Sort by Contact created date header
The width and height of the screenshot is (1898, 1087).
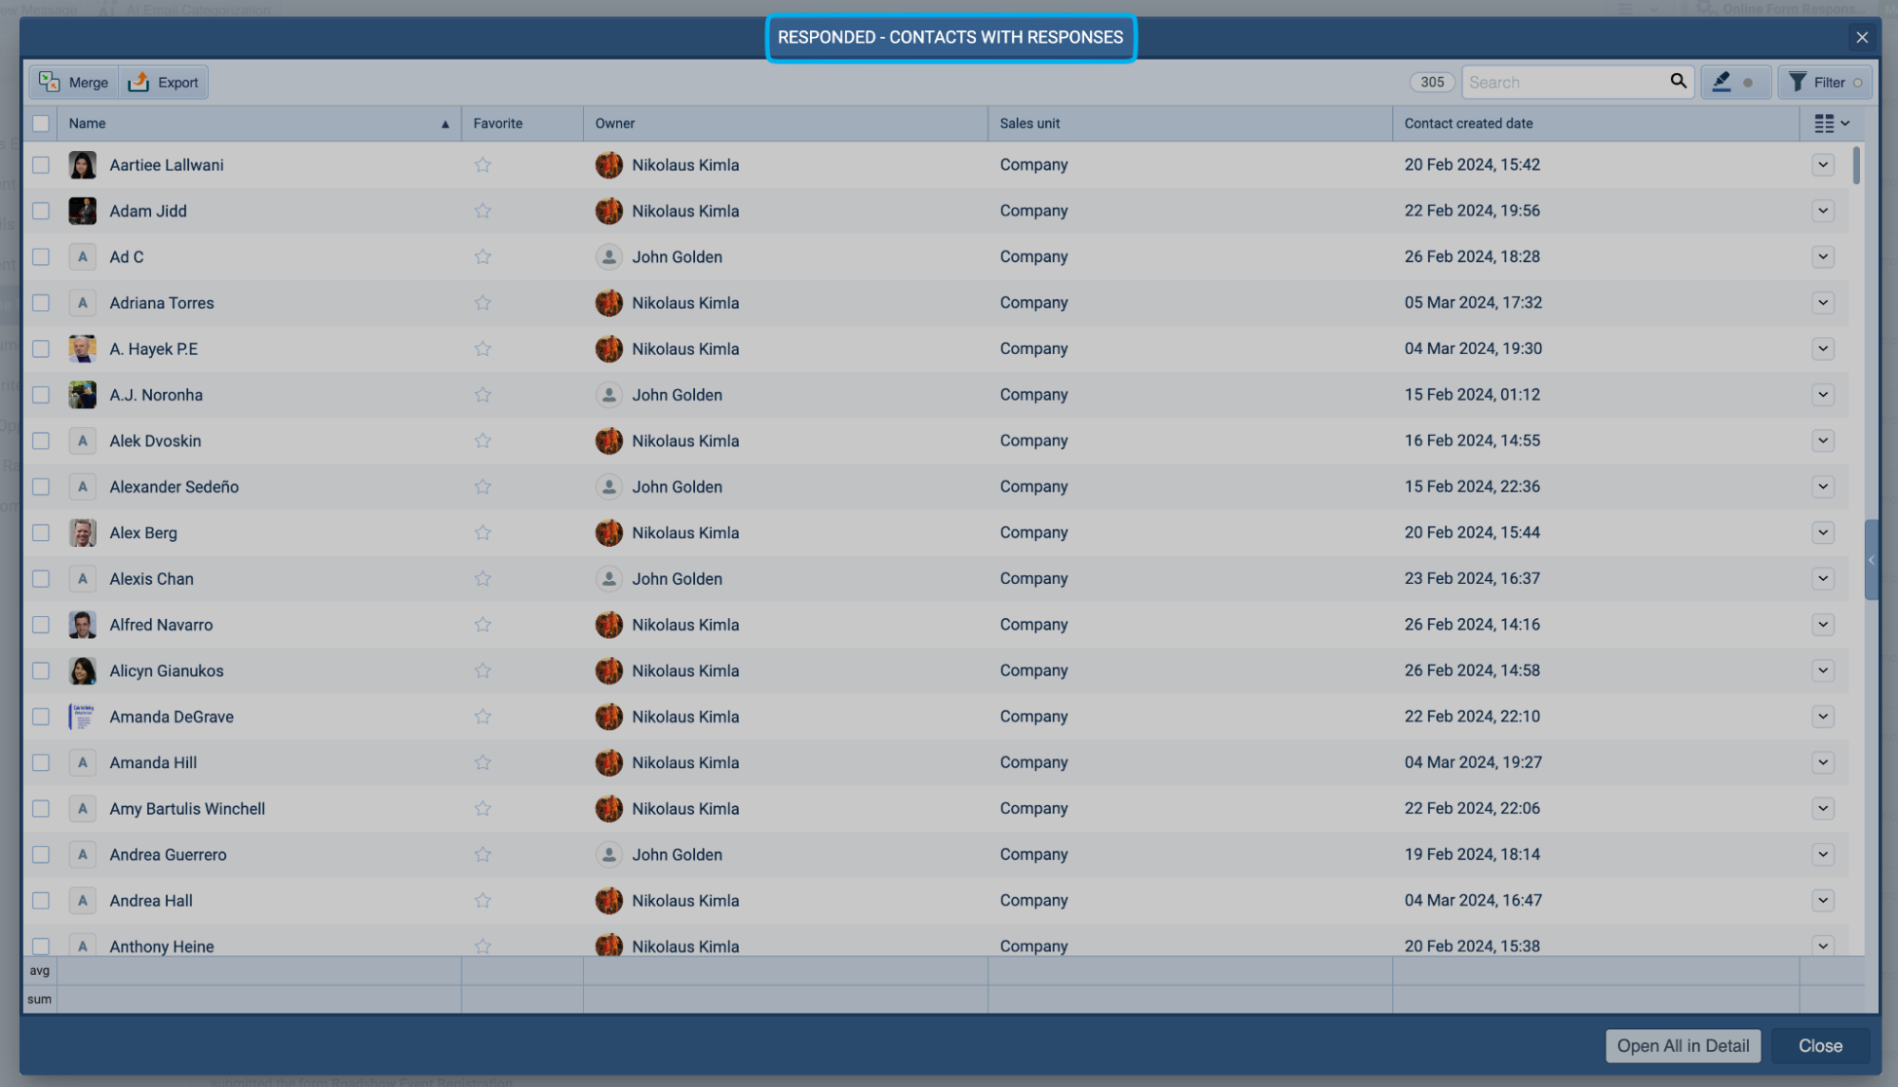tap(1468, 123)
